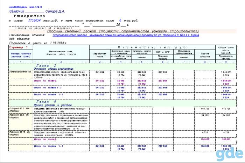Click 38 440 in Итого по главам 1 - 7 row
The width and height of the screenshot is (245, 163).
tap(121, 87)
